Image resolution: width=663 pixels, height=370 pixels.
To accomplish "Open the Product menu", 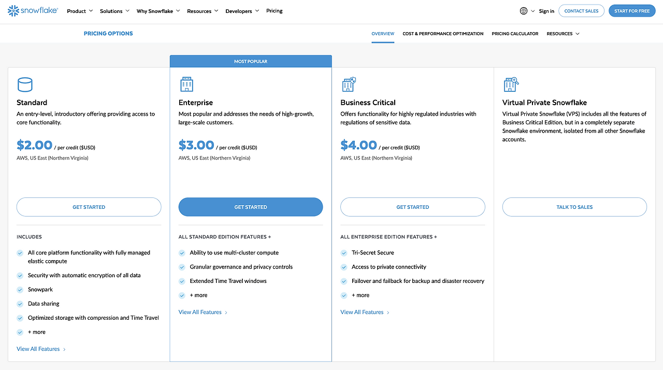I will pos(80,11).
